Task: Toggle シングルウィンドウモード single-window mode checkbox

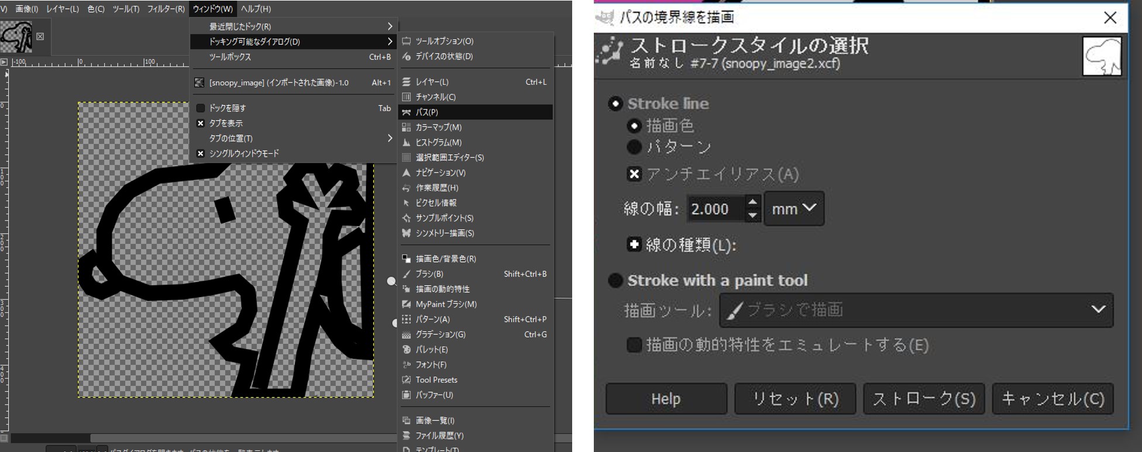Action: point(201,154)
